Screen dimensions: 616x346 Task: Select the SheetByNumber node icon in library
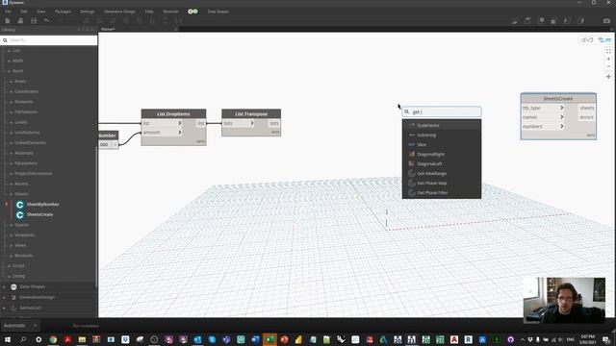[x=20, y=205]
